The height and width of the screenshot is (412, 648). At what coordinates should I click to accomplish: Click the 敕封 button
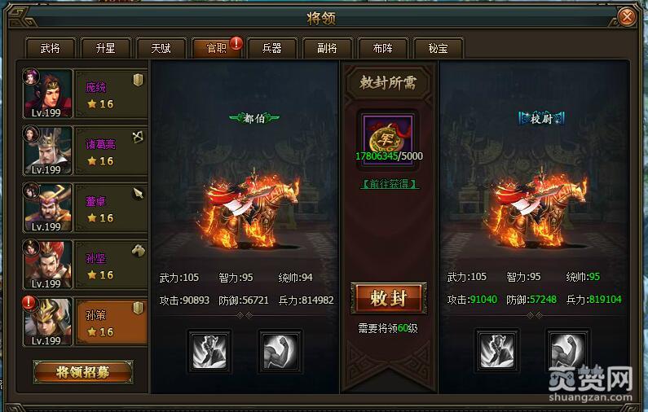(389, 298)
